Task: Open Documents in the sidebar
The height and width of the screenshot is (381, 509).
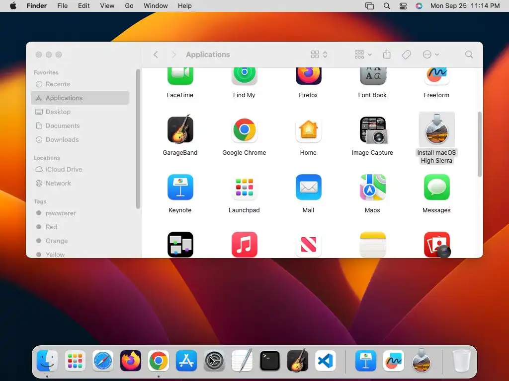Action: 80,126
